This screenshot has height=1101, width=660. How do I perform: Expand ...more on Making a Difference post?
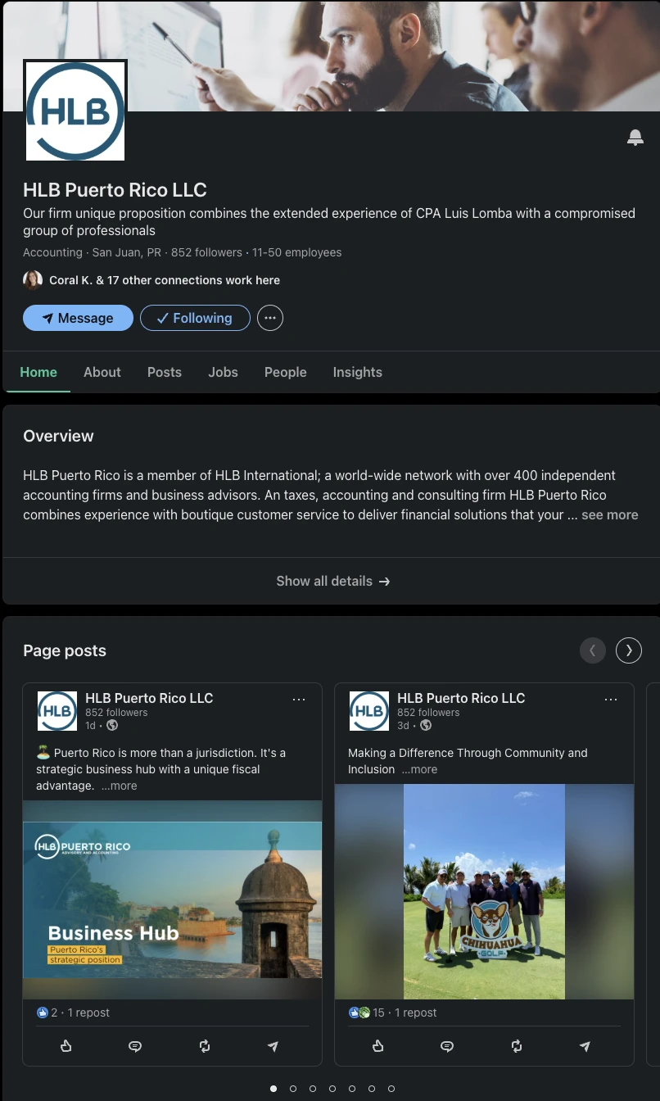[x=419, y=769]
